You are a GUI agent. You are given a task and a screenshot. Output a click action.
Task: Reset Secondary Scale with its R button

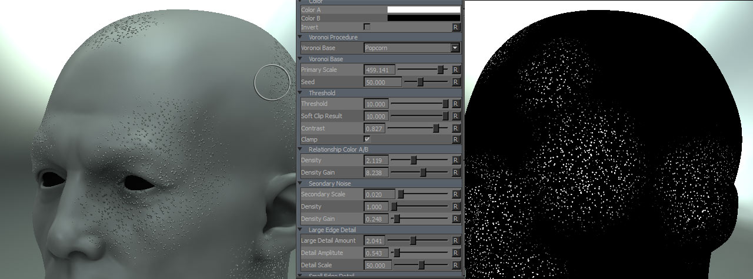tap(455, 194)
